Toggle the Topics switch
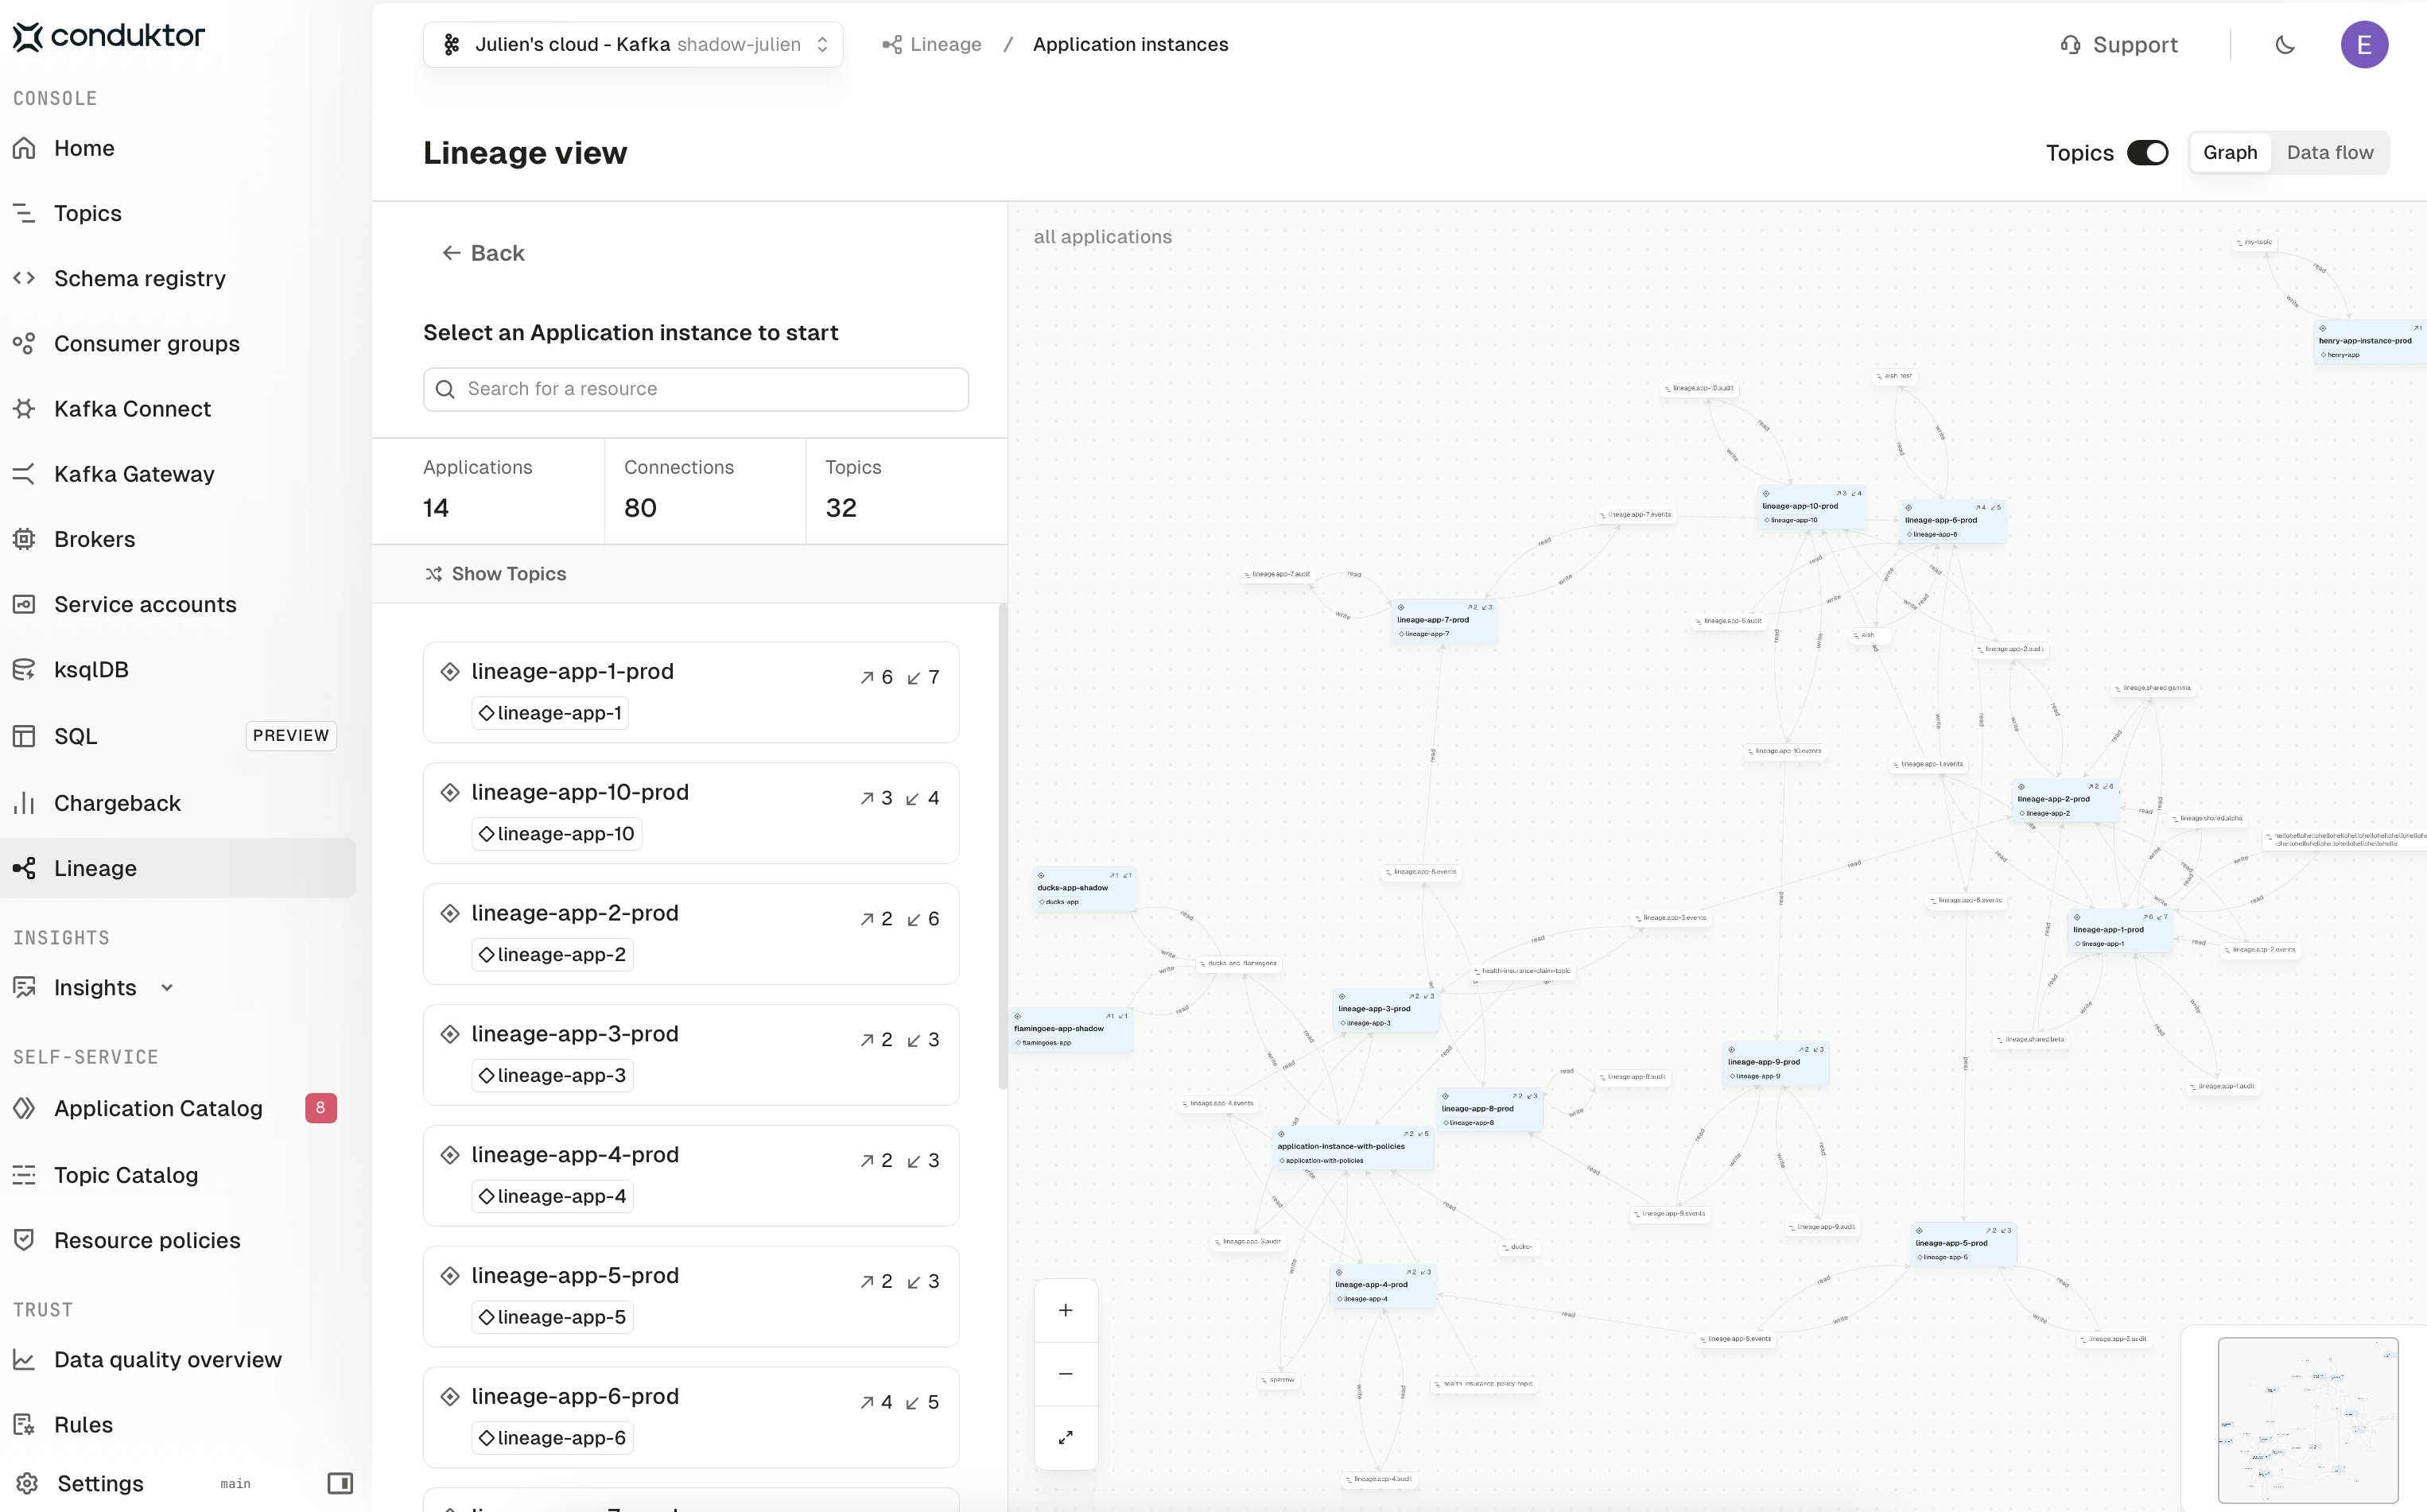 (x=2148, y=153)
